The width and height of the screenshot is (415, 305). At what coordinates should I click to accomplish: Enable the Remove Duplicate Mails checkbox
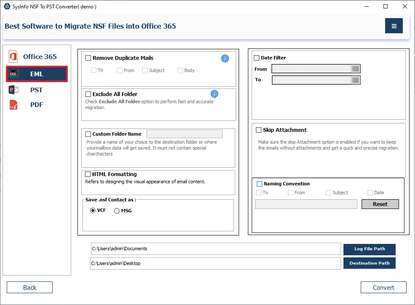point(88,58)
